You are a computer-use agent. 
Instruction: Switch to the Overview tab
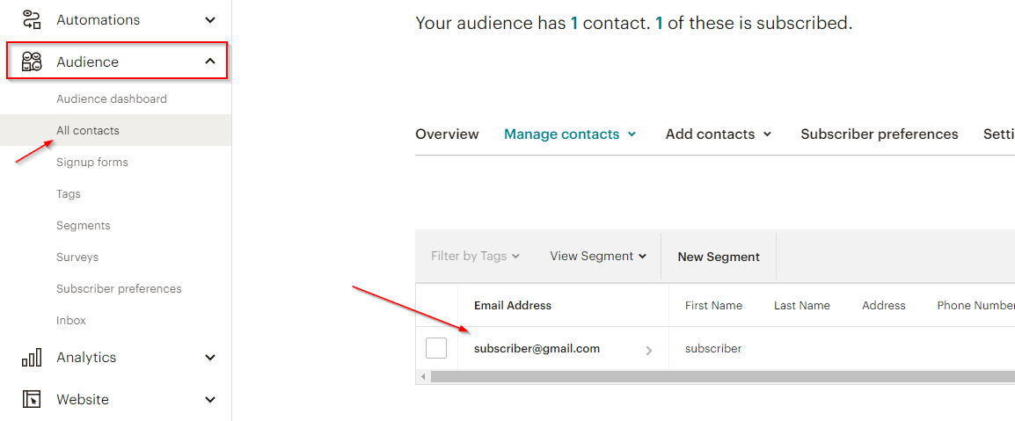[x=447, y=134]
